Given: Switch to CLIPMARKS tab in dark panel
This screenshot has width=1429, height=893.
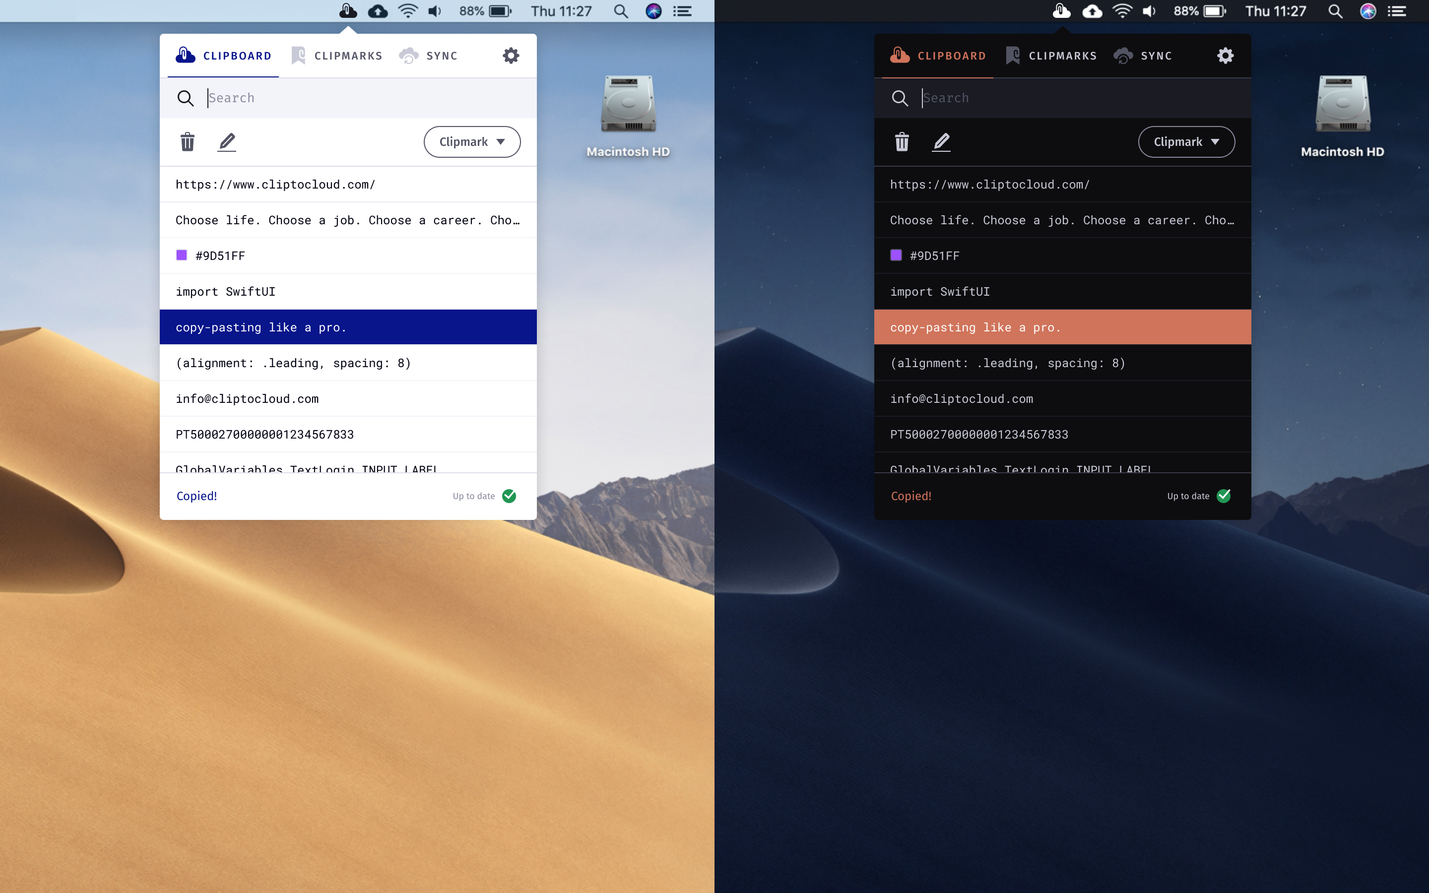Looking at the screenshot, I should 1052,56.
